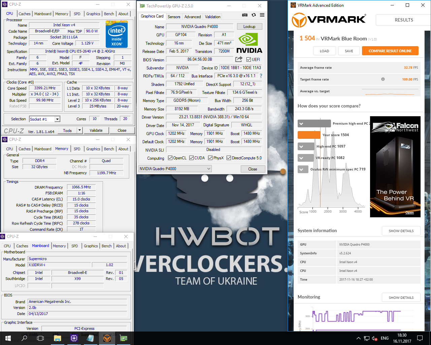
Task: Click the muted volume tray icon
Action: click(x=375, y=338)
